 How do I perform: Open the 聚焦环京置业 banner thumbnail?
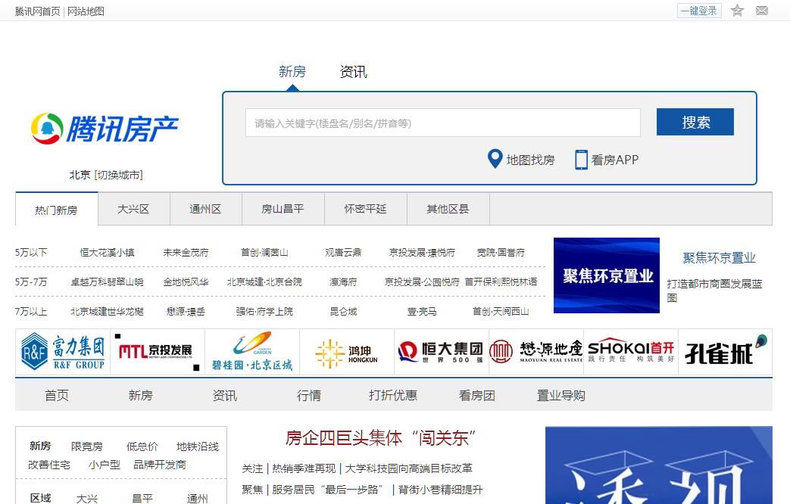(x=606, y=275)
